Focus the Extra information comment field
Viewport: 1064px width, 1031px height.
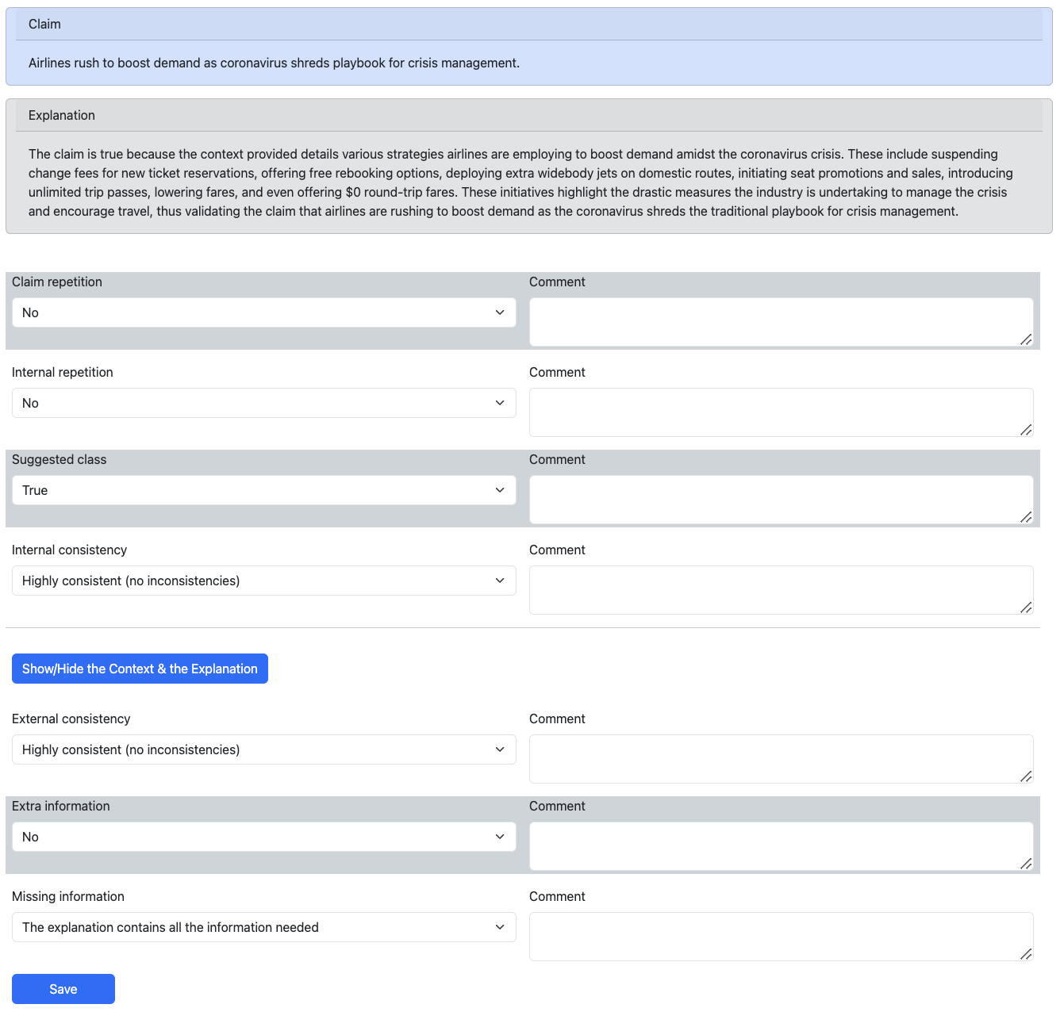click(x=781, y=846)
